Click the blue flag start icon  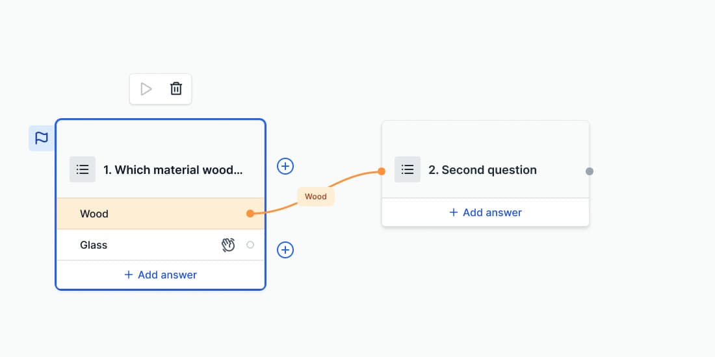42,138
